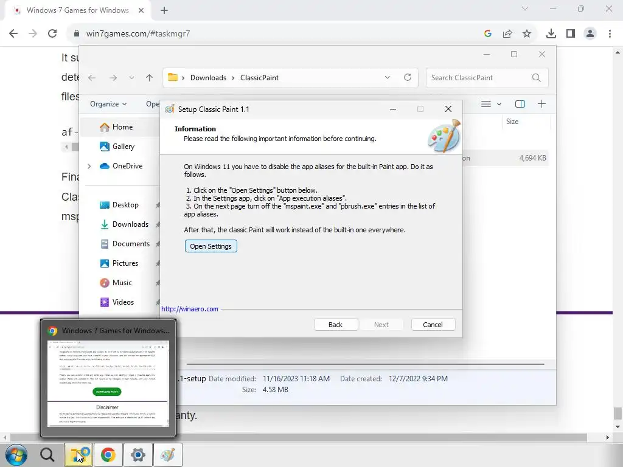Open Chrome profile avatar
Viewport: 623px width, 467px height.
(x=590, y=34)
